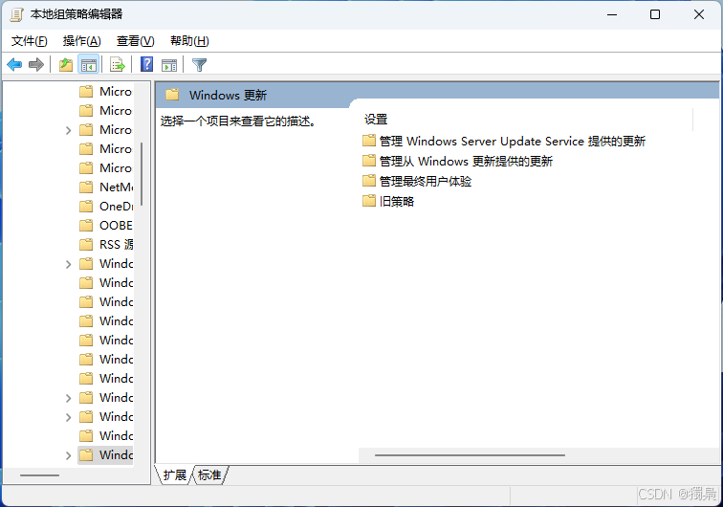Select the 旧策略 folder
The height and width of the screenshot is (507, 723).
387,201
